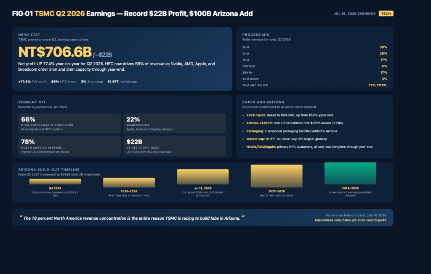Click the 77% TOTAL summary row
The width and height of the screenshot is (431, 274).
pyautogui.click(x=315, y=85)
